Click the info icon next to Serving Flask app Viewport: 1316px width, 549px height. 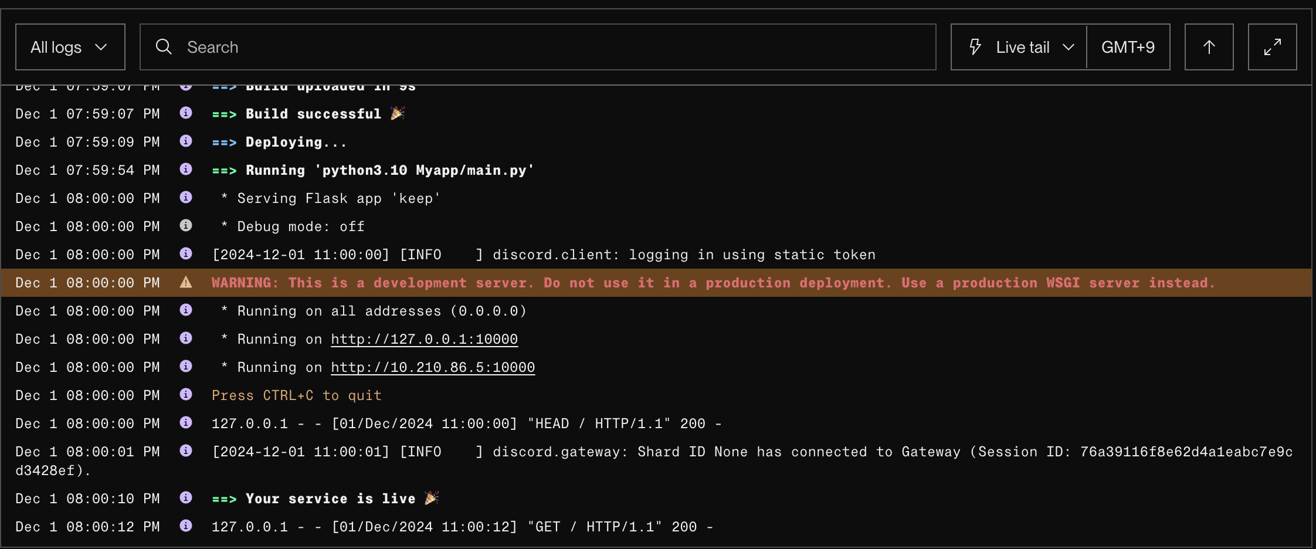(186, 197)
